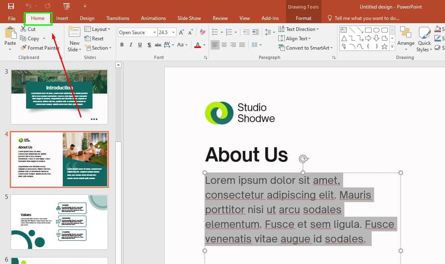Expand the Layout dropdown

(x=97, y=29)
